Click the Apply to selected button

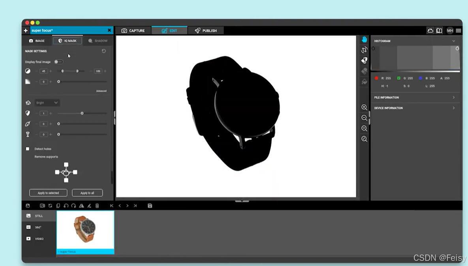48,193
